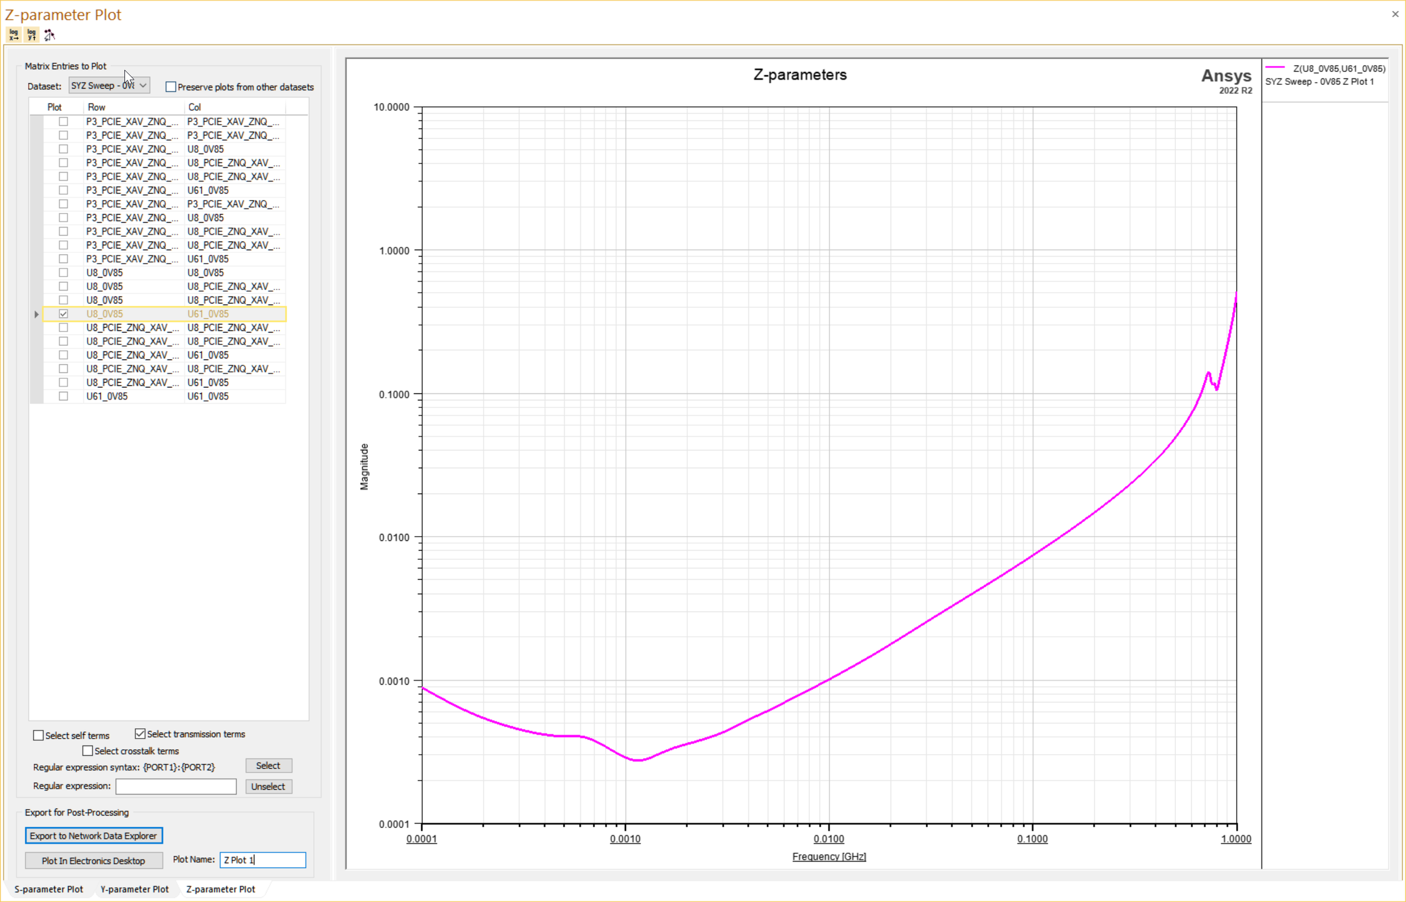The image size is (1406, 902).
Task: Switch to the S-parameter Plot tab
Action: click(48, 889)
